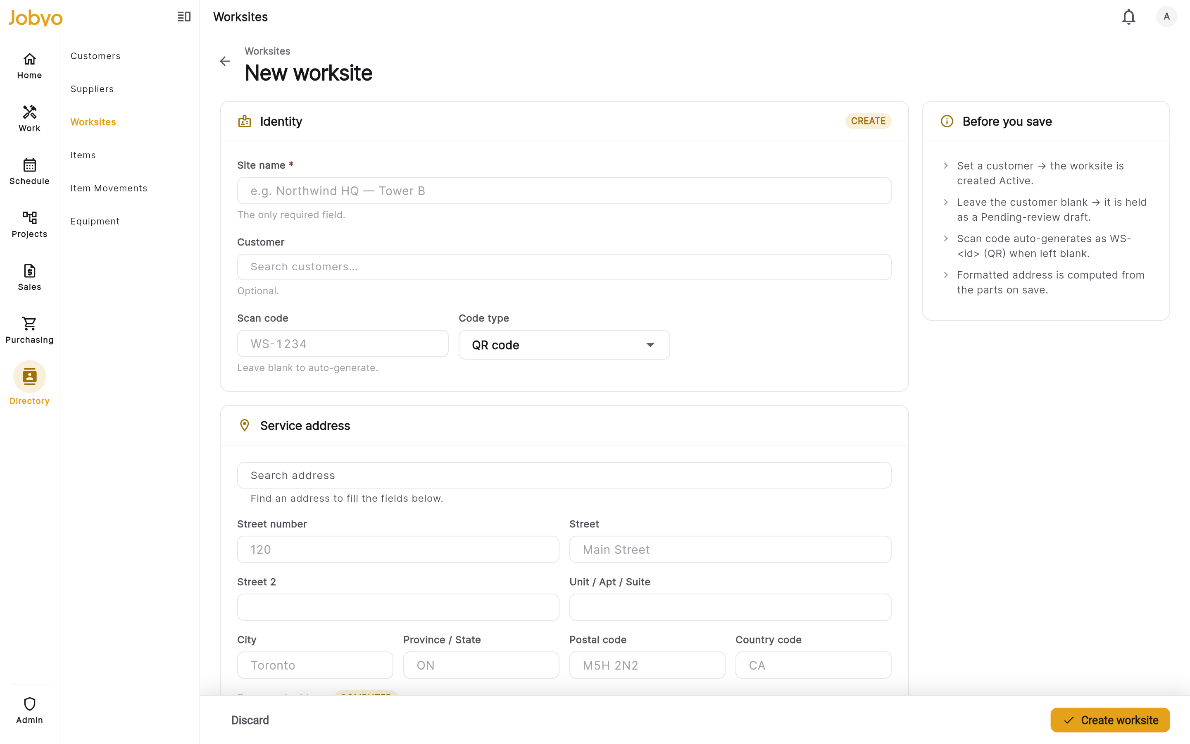Click the Before you save info icon
The image size is (1190, 744).
(947, 121)
